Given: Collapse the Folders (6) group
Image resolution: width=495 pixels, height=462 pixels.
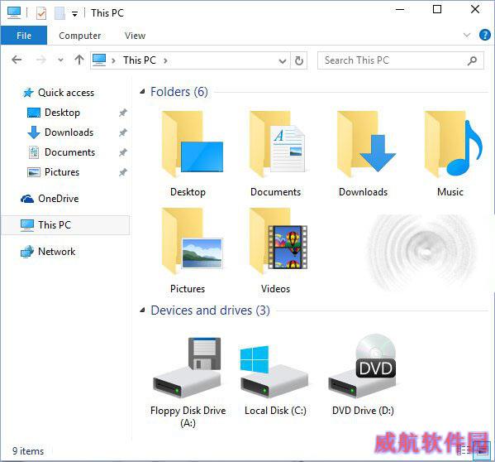Looking at the screenshot, I should 142,92.
